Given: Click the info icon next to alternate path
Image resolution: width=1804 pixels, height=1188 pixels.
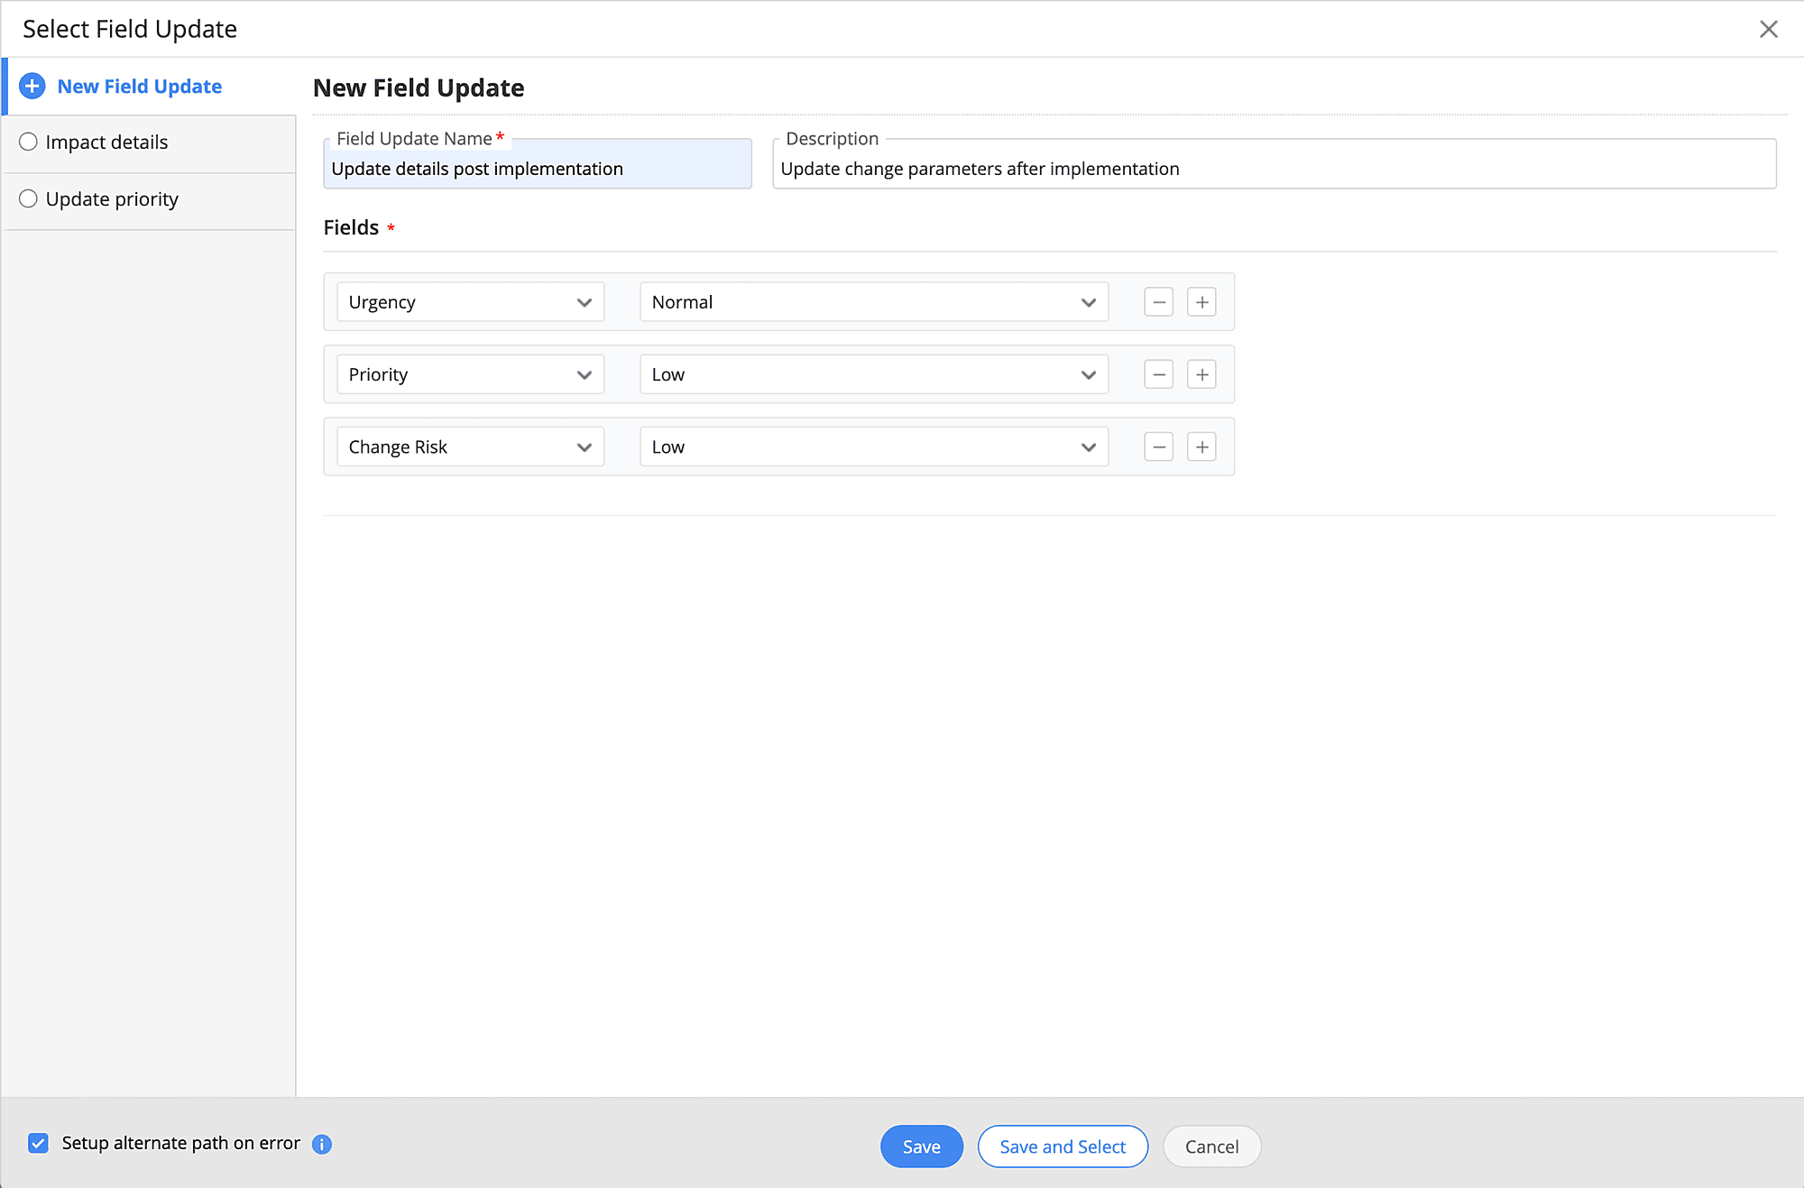Looking at the screenshot, I should pos(322,1144).
